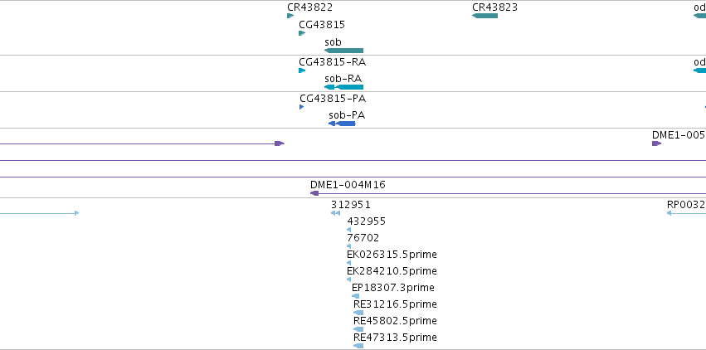706x350 pixels.
Task: Open the RE31216.5prime label
Action: point(396,304)
